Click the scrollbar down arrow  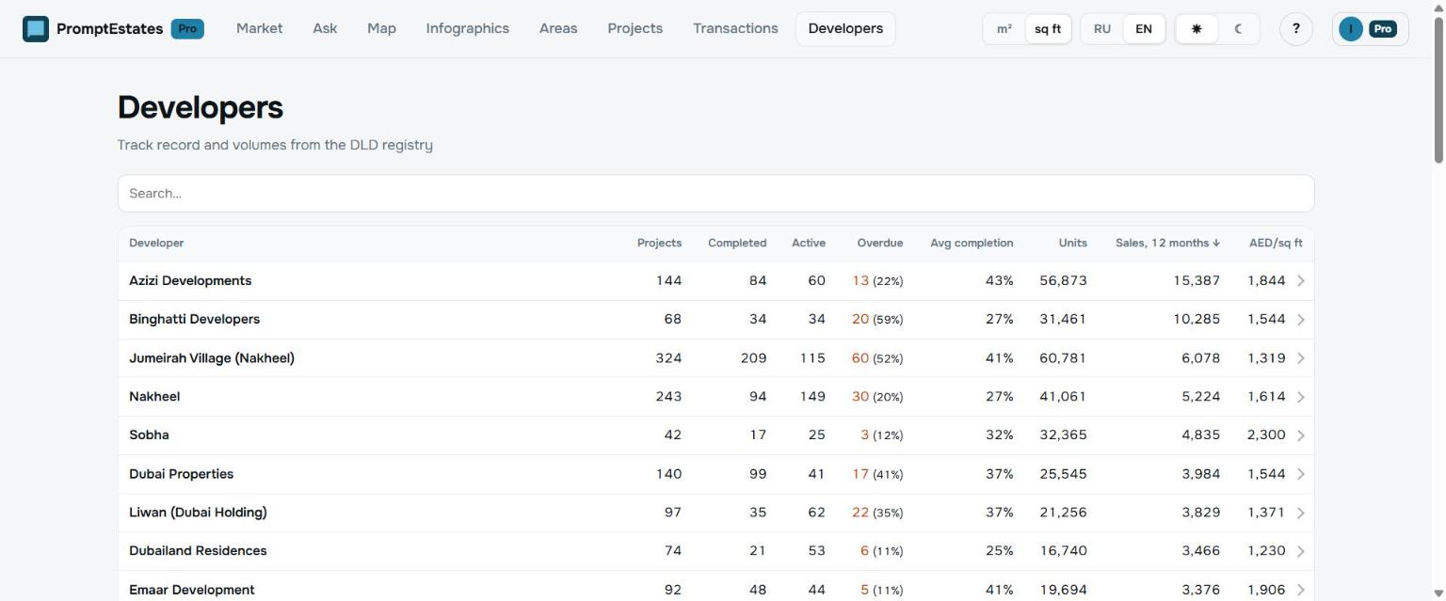click(x=1438, y=593)
